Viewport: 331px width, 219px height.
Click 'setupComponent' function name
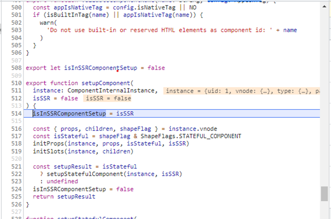point(106,83)
